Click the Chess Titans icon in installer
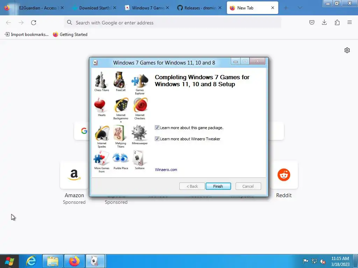Image resolution: width=358 pixels, height=268 pixels. coord(101,80)
